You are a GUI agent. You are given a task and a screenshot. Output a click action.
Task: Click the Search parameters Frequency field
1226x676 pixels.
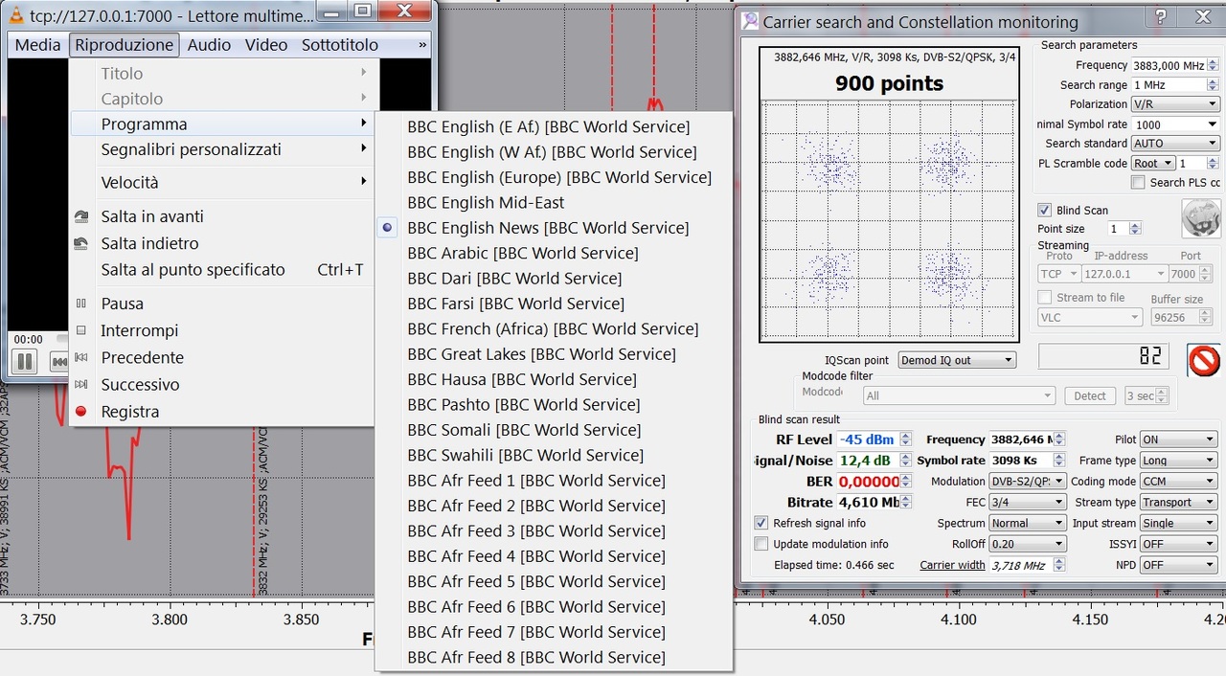pos(1168,66)
